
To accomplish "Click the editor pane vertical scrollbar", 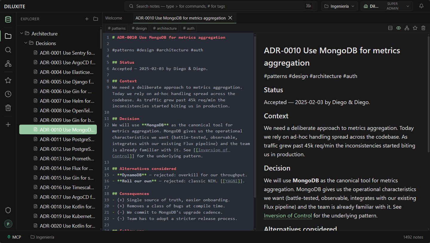I will point(255,117).
